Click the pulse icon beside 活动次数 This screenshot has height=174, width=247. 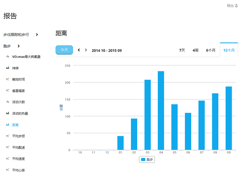click(x=7, y=102)
